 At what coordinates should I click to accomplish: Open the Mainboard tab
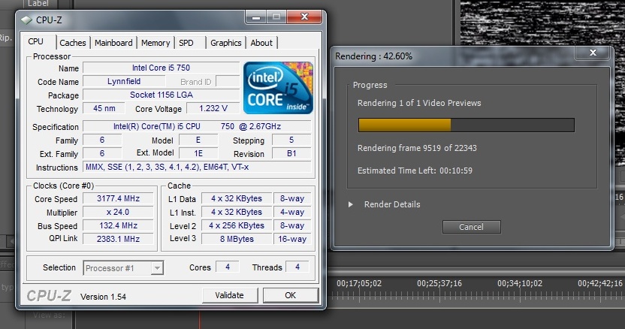pos(113,43)
